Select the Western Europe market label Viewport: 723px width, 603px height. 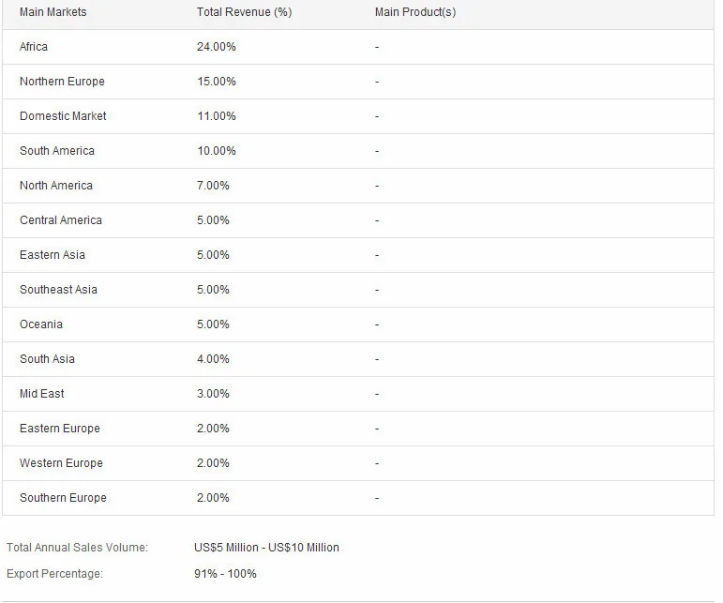(x=61, y=463)
